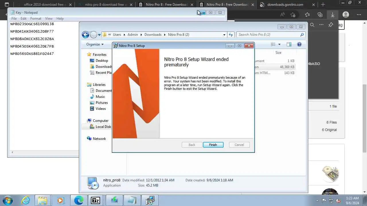Select Computer in the navigation pane
This screenshot has width=367, height=206.
point(100,121)
